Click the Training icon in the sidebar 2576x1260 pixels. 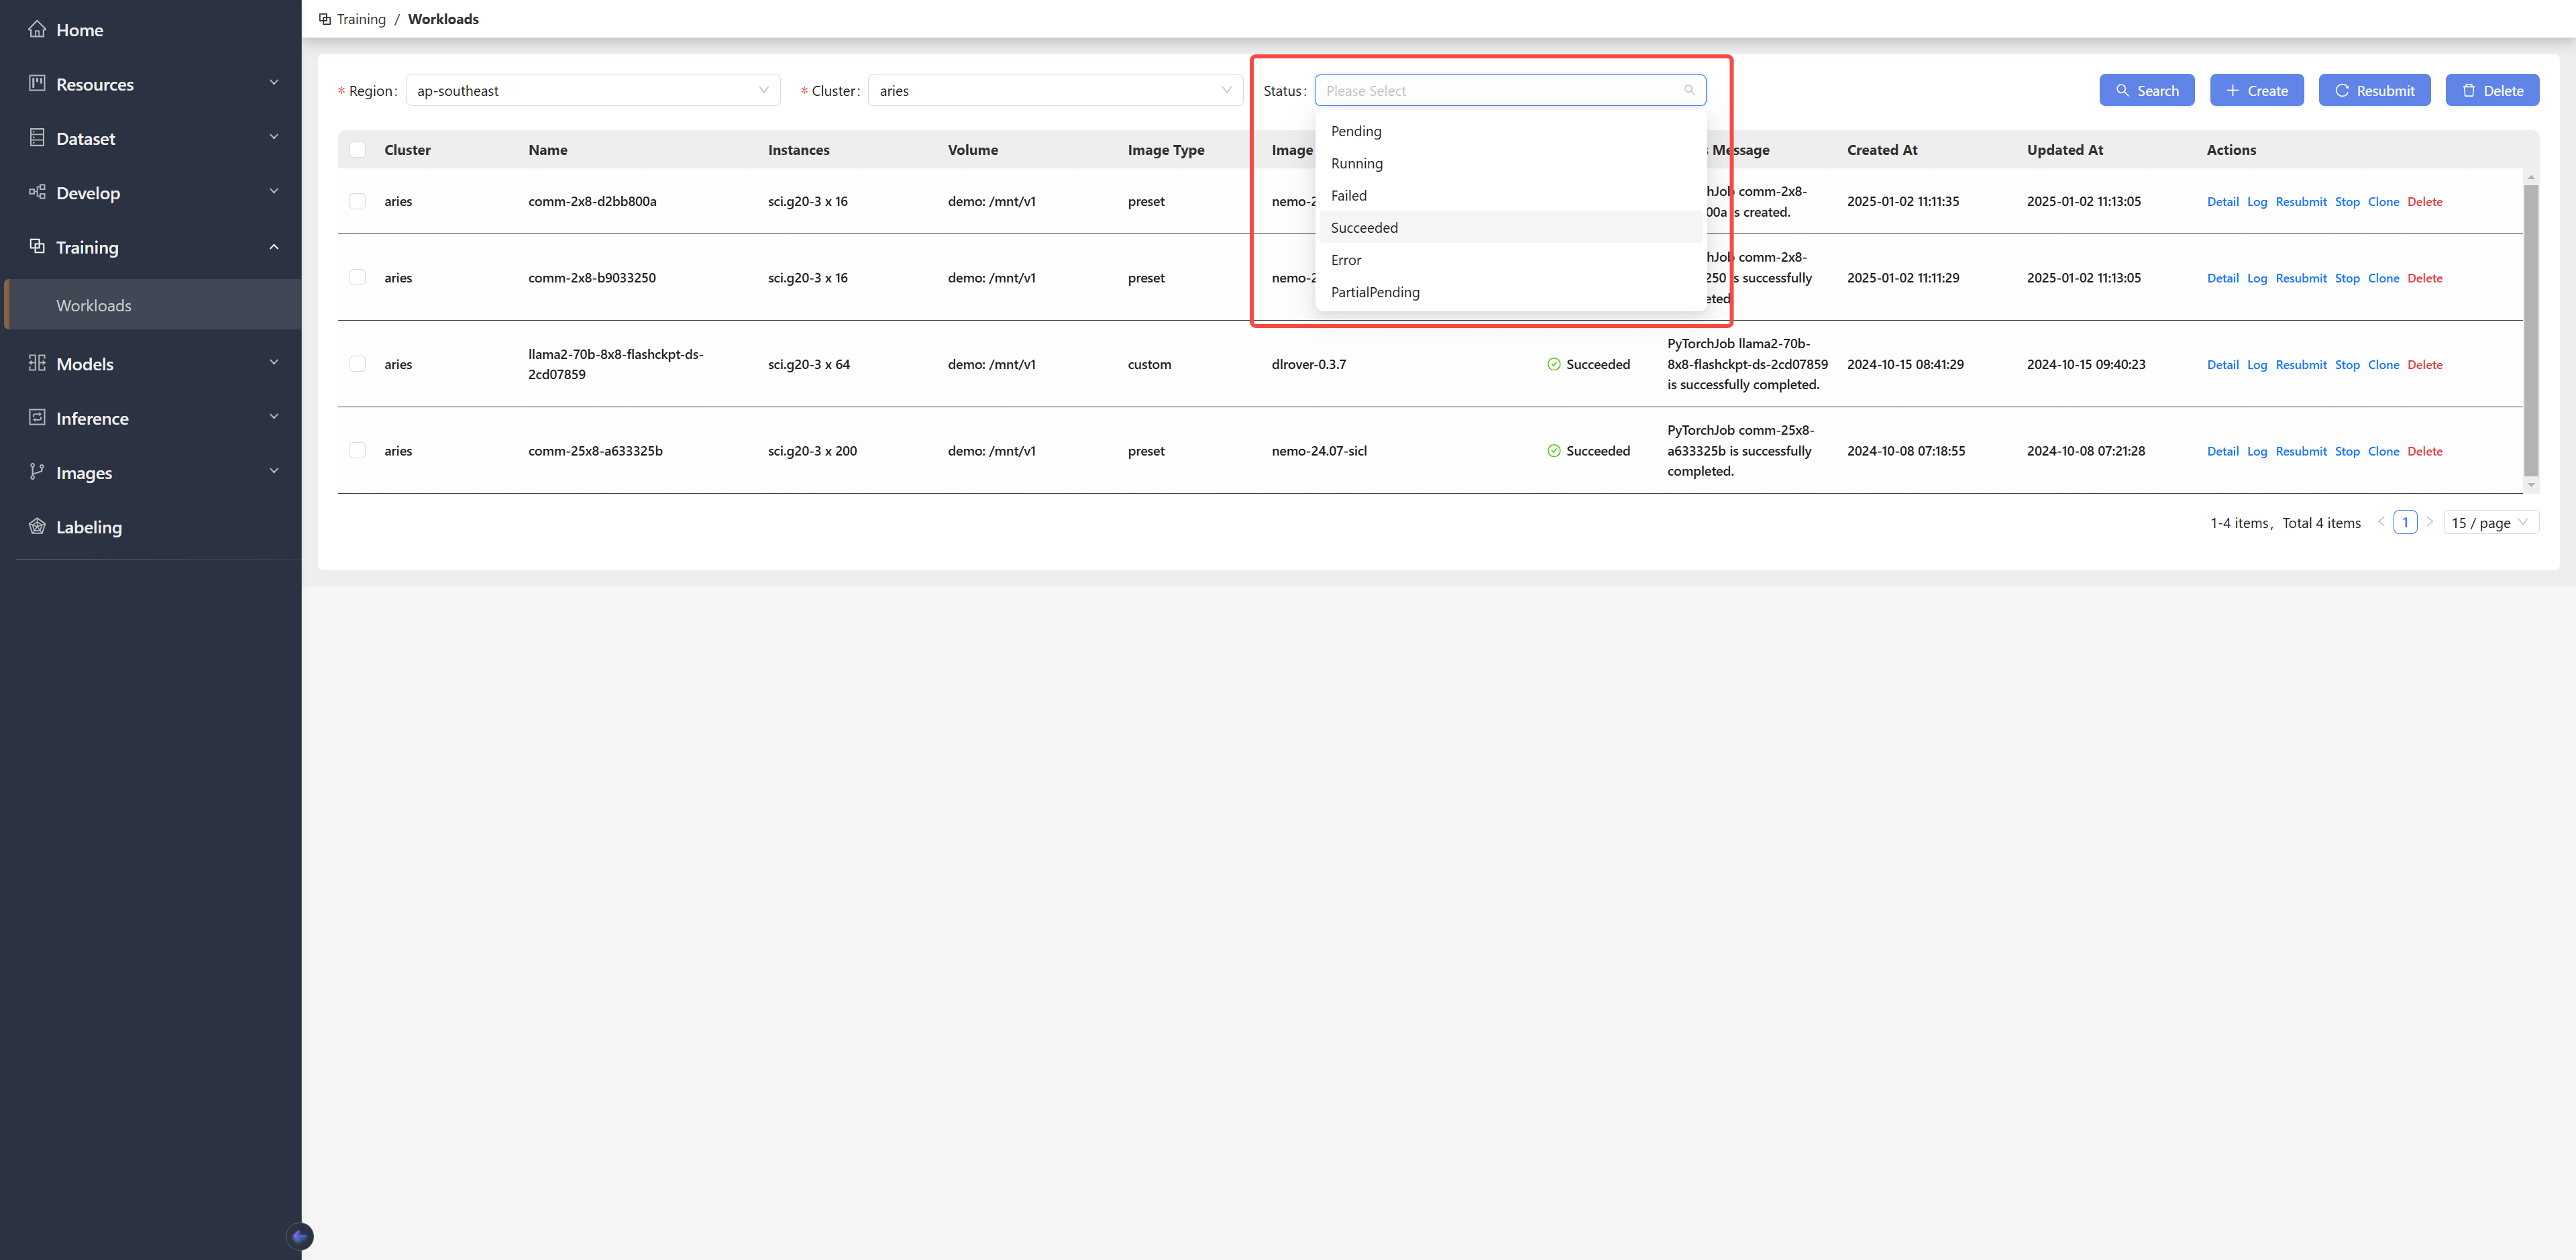tap(37, 246)
